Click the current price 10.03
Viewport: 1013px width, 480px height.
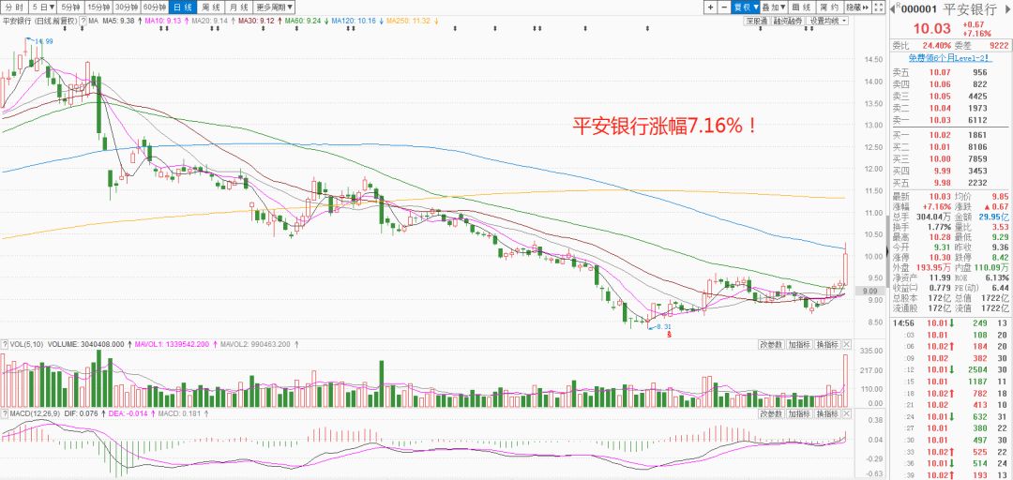tap(931, 28)
